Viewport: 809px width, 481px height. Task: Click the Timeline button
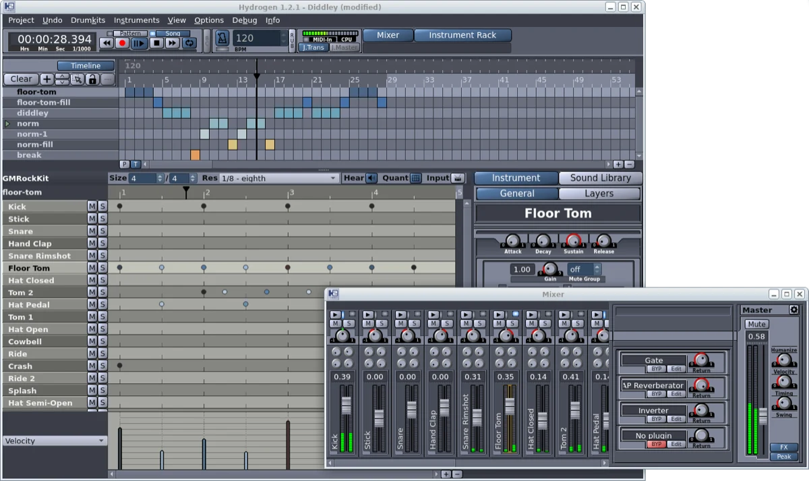point(86,65)
